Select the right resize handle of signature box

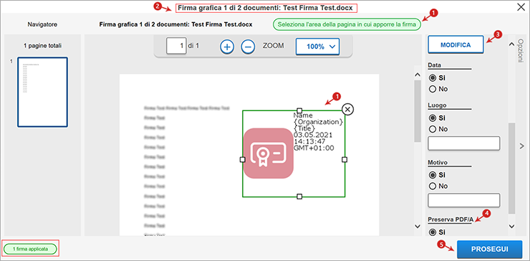(x=344, y=159)
